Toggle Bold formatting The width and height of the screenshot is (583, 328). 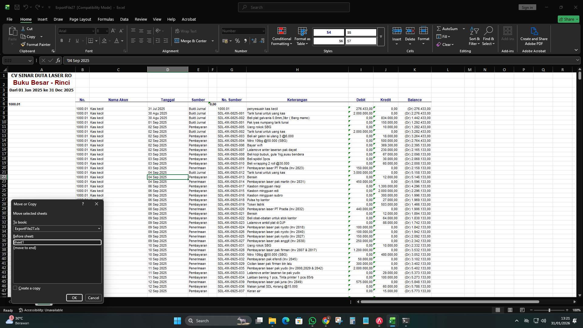click(62, 40)
